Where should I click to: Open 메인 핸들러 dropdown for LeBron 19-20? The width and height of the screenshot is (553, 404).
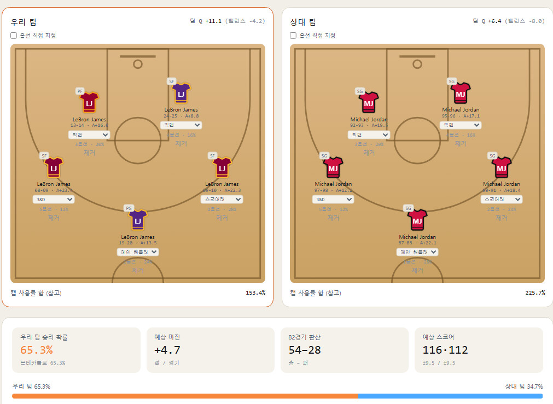pyautogui.click(x=138, y=252)
